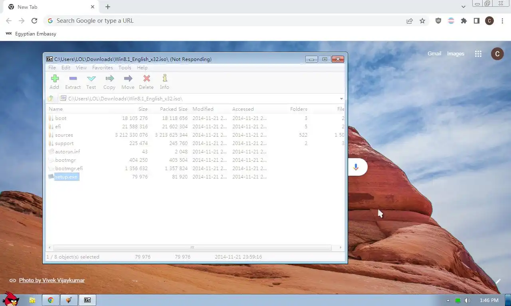Image resolution: width=511 pixels, height=306 pixels.
Task: Select the bootmgr.efi file name
Action: (x=69, y=168)
